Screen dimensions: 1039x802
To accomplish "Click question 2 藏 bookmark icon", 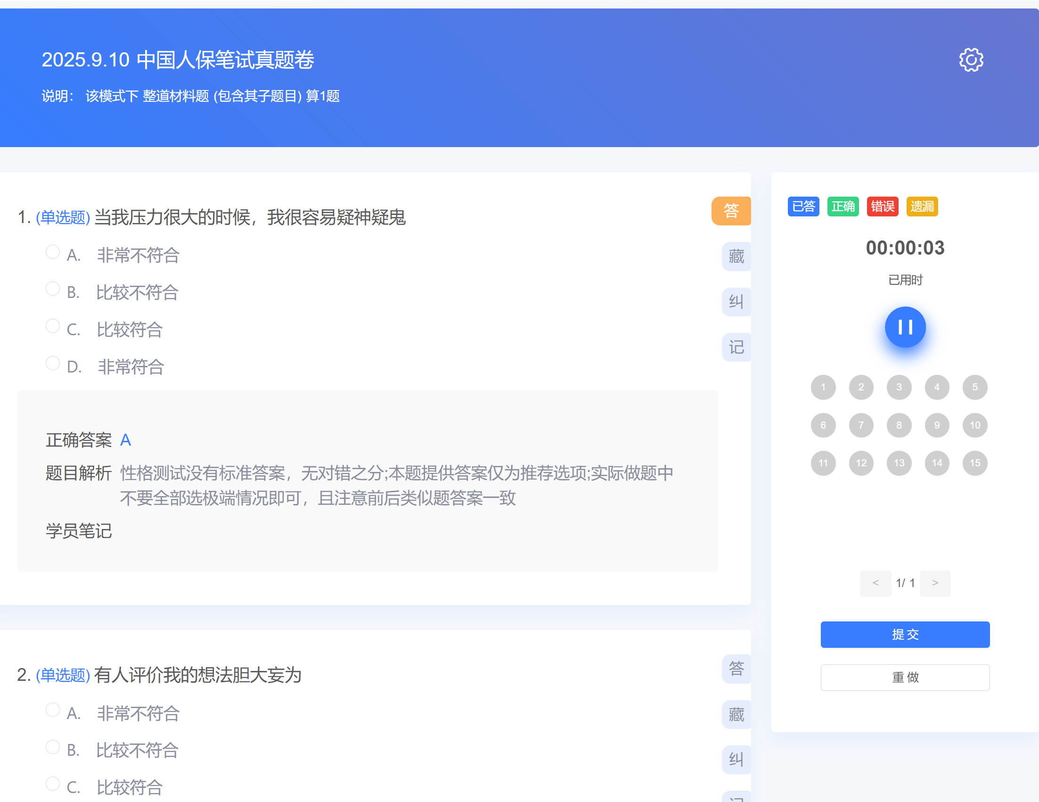I will point(736,714).
